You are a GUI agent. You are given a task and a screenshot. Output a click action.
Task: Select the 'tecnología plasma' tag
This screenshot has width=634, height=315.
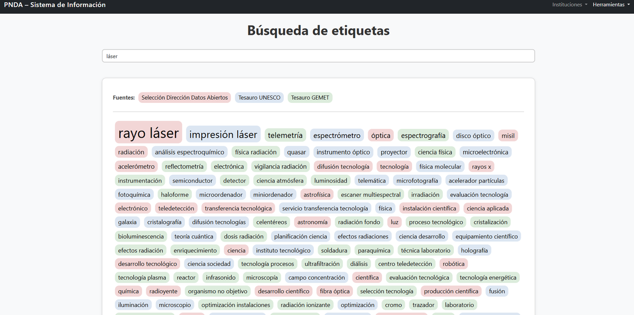point(142,278)
